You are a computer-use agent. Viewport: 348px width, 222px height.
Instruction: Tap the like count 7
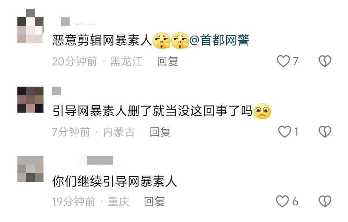295,61
